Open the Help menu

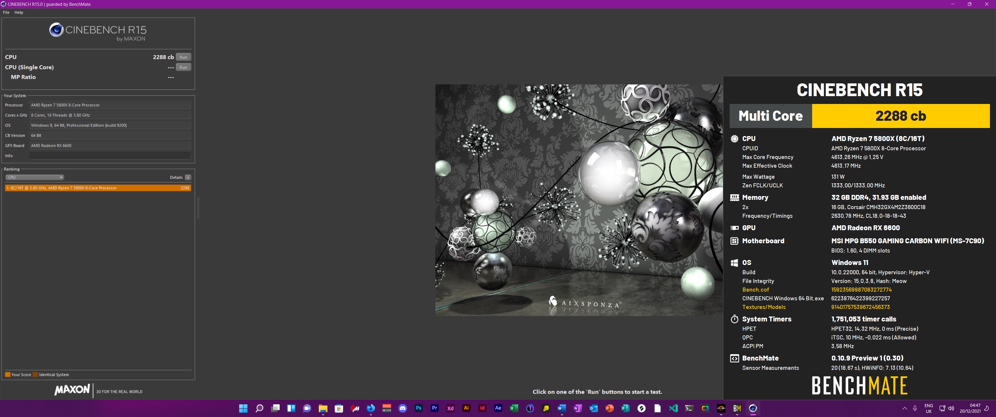(x=19, y=12)
